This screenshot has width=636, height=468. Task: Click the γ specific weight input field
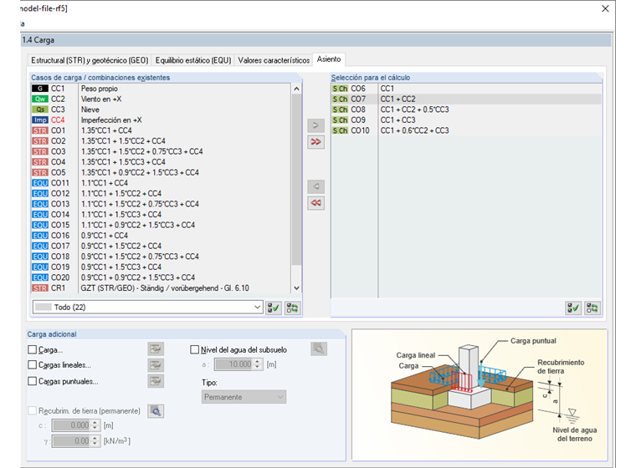[71, 441]
